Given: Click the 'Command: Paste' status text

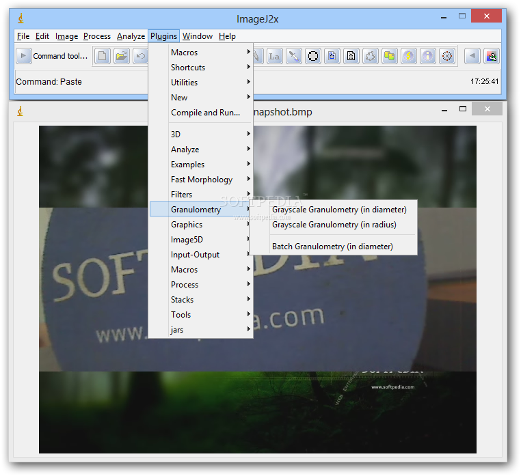Looking at the screenshot, I should [49, 82].
